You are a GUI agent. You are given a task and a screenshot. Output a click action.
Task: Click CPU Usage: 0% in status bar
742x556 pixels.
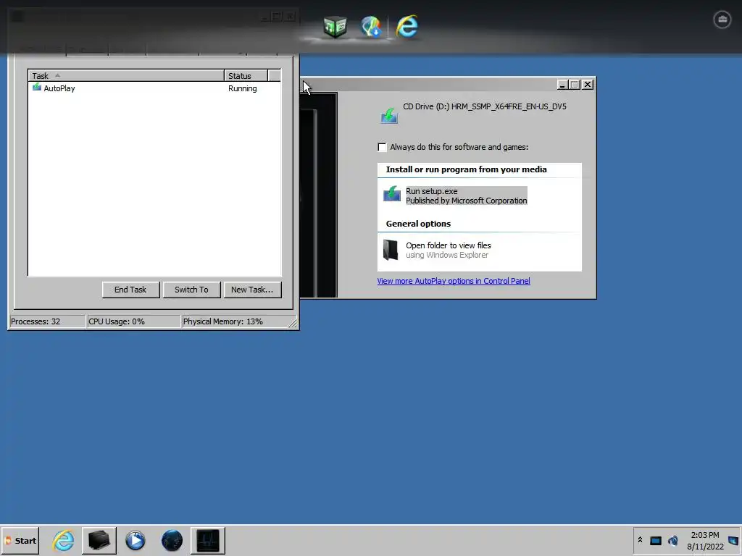click(133, 321)
